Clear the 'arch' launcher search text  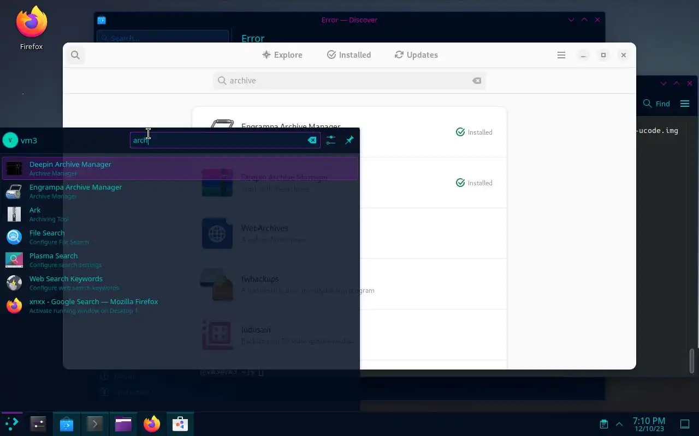click(x=312, y=140)
